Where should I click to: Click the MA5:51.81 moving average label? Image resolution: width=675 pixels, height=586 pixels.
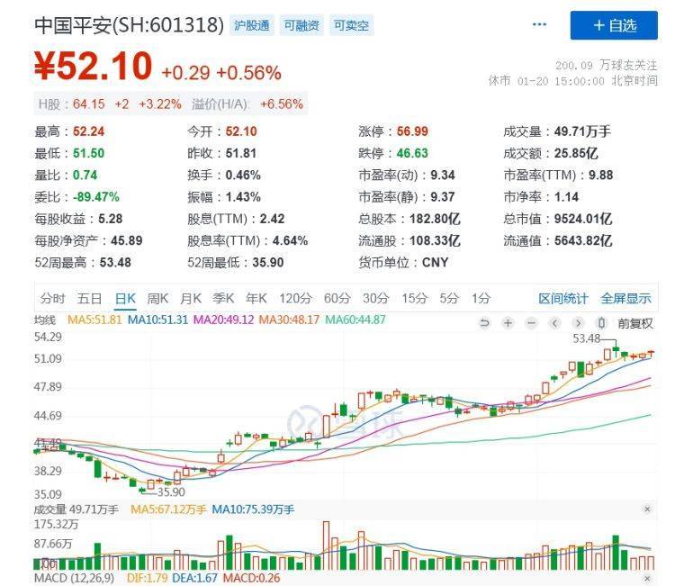pyautogui.click(x=94, y=320)
